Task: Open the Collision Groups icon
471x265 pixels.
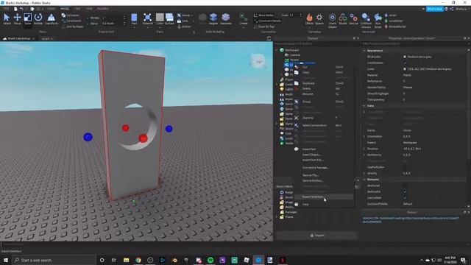Action: pyautogui.click(x=366, y=21)
